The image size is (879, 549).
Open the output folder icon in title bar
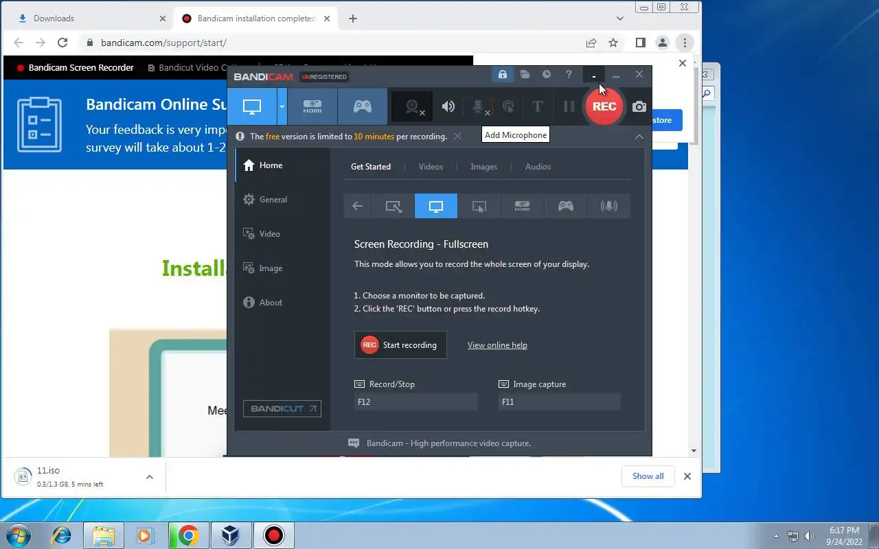pos(525,74)
